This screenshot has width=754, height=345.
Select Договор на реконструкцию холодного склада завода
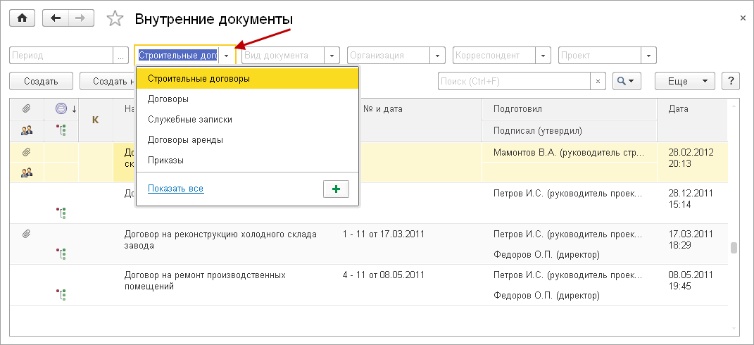220,239
